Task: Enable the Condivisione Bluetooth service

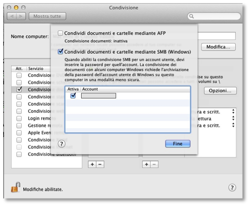Action: (19, 154)
